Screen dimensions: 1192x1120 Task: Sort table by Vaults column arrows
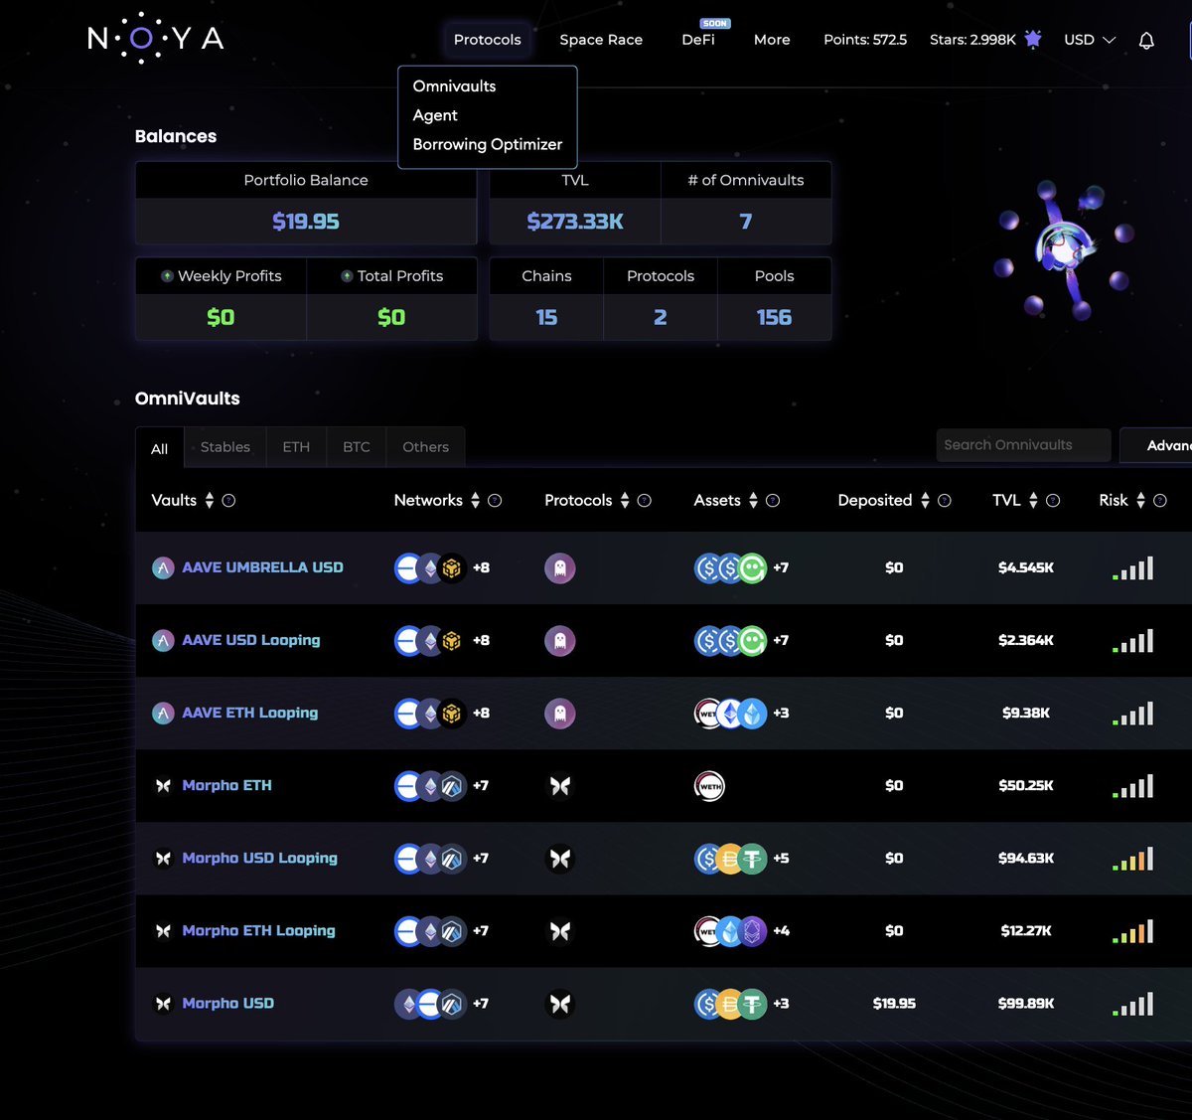(210, 501)
